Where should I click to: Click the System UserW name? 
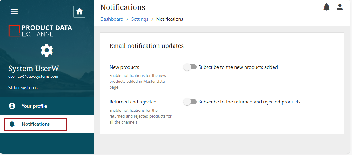tap(33, 68)
